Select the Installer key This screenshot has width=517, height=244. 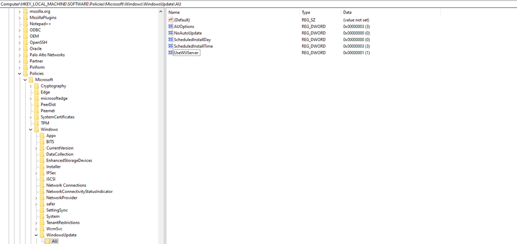[53, 167]
